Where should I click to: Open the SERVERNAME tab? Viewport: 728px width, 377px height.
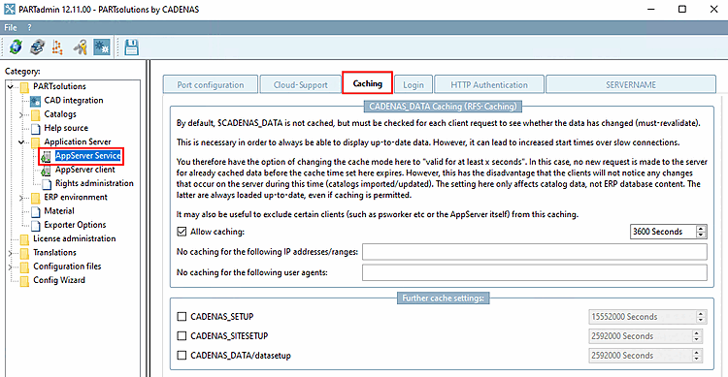[631, 85]
